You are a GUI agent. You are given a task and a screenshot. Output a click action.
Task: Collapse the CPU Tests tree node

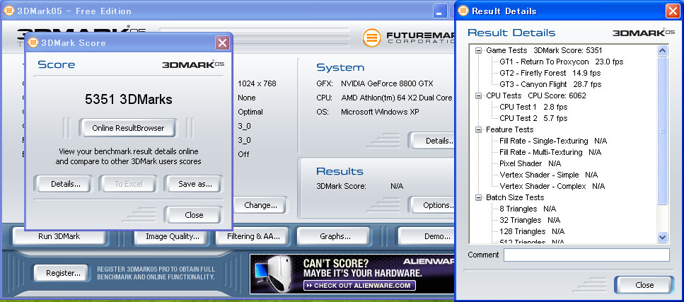(479, 95)
